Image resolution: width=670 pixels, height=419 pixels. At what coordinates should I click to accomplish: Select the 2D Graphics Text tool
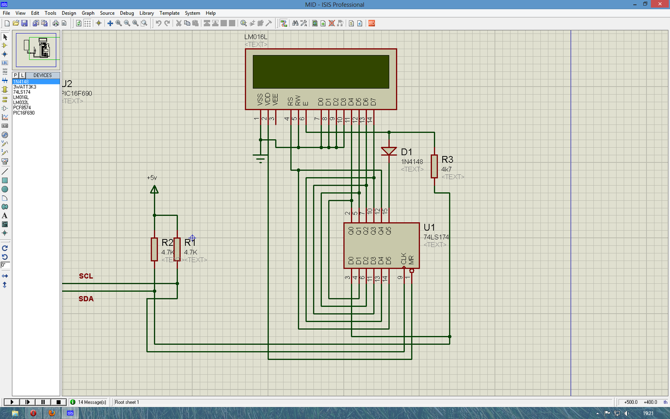(x=5, y=216)
